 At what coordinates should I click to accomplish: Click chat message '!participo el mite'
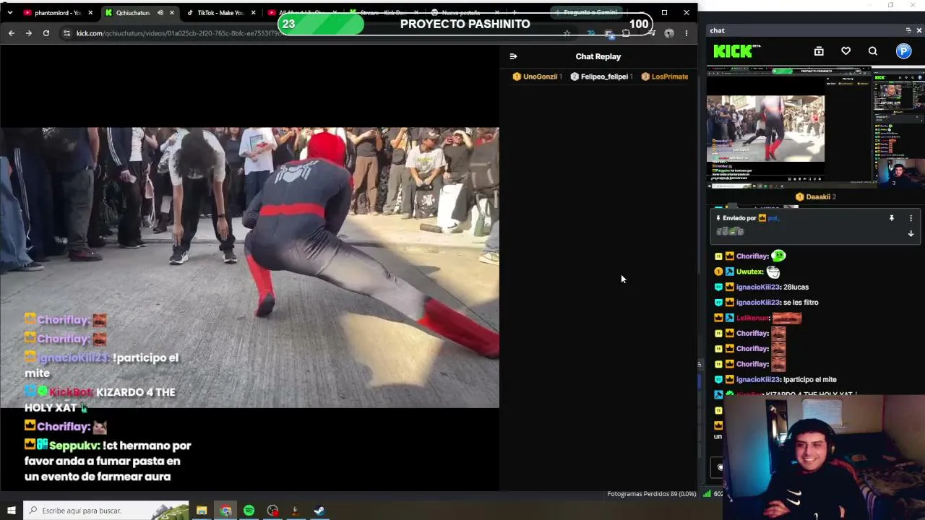[x=810, y=380]
